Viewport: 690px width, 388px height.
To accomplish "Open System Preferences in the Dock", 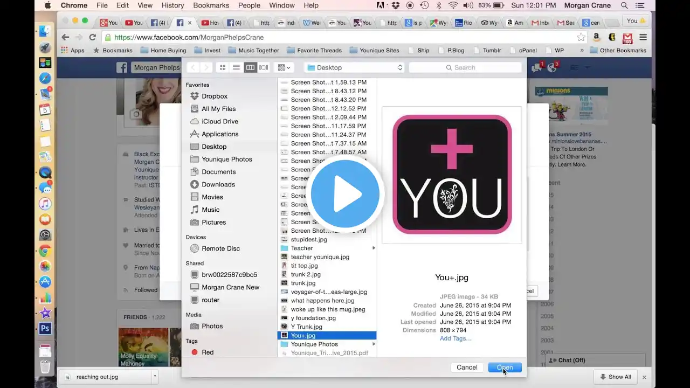I will [45, 235].
